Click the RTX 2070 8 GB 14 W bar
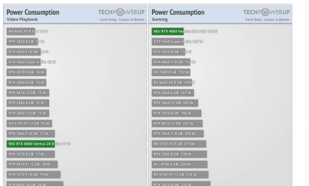The image size is (309, 186). (26, 72)
